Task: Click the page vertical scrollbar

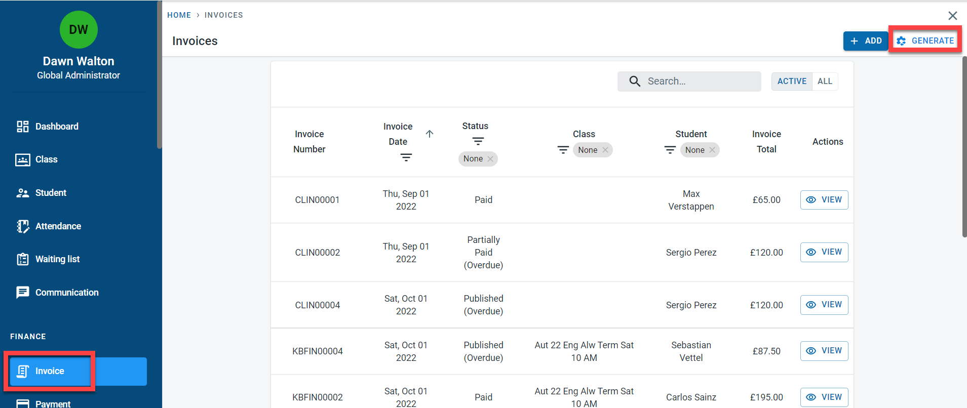Action: (x=964, y=147)
